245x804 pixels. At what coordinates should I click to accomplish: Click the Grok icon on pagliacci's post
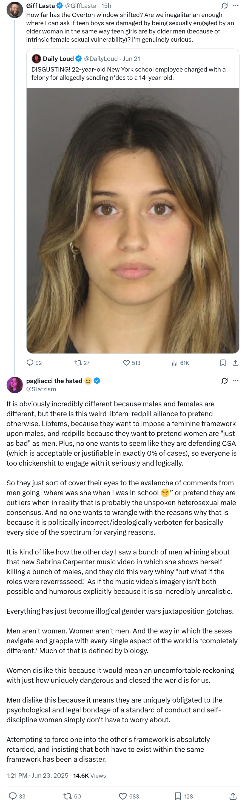coord(224,380)
